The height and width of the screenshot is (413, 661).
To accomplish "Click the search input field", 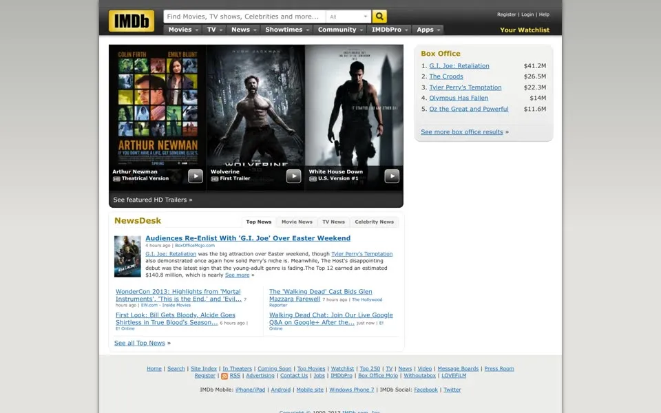I will point(244,17).
